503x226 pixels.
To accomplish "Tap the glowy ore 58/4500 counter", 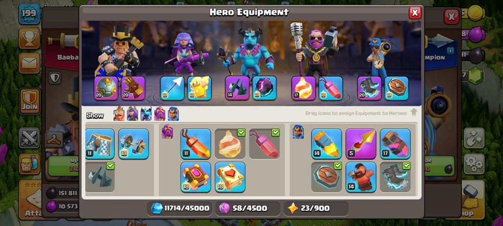I will point(248,208).
